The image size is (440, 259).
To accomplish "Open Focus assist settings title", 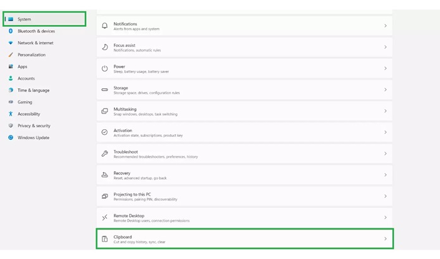I will (124, 45).
